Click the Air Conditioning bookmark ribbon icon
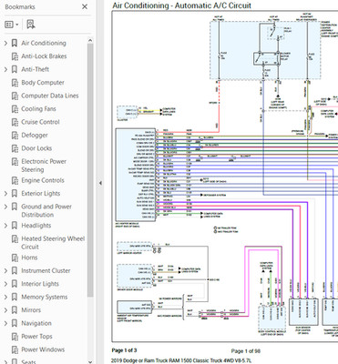The height and width of the screenshot is (364, 338). [15, 43]
